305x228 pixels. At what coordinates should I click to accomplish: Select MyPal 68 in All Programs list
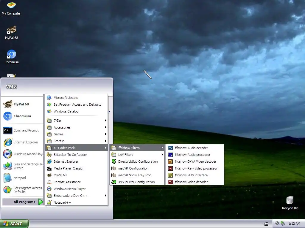click(77, 175)
